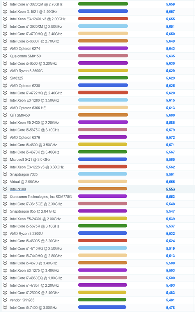Open the AMD Ryzen 5 3500C link
Image resolution: width=195 pixels, height=312 pixels.
(26, 71)
